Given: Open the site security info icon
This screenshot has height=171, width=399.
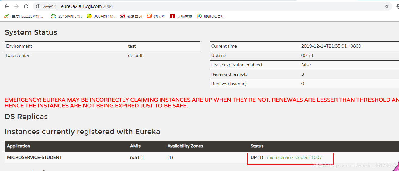Looking at the screenshot, I should coord(38,6).
